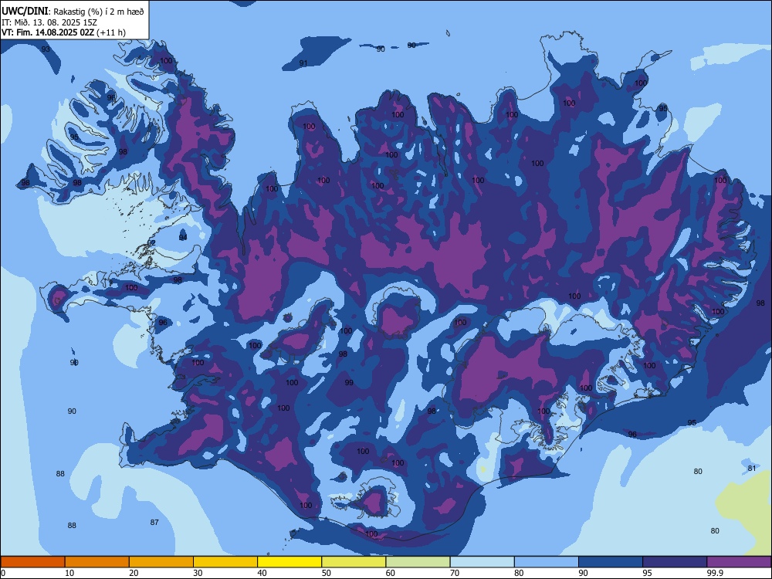Click the '40' legend scale label
The height and width of the screenshot is (579, 772).
pos(262,573)
